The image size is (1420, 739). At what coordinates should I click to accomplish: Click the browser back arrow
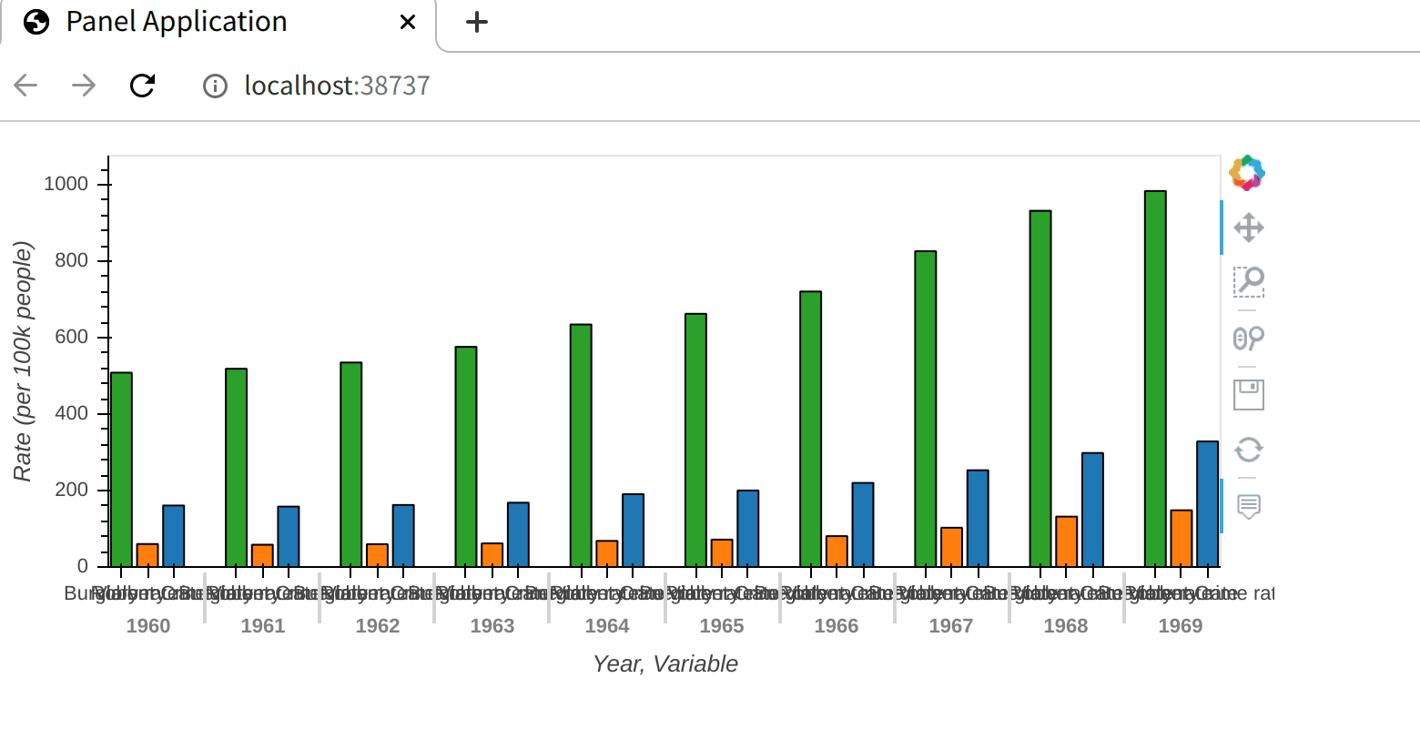[25, 85]
